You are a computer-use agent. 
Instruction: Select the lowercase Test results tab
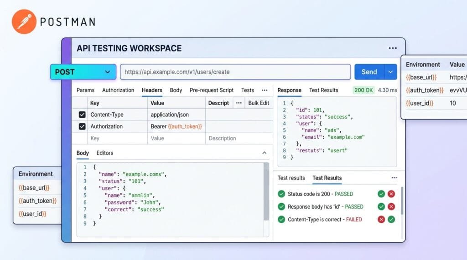(291, 178)
